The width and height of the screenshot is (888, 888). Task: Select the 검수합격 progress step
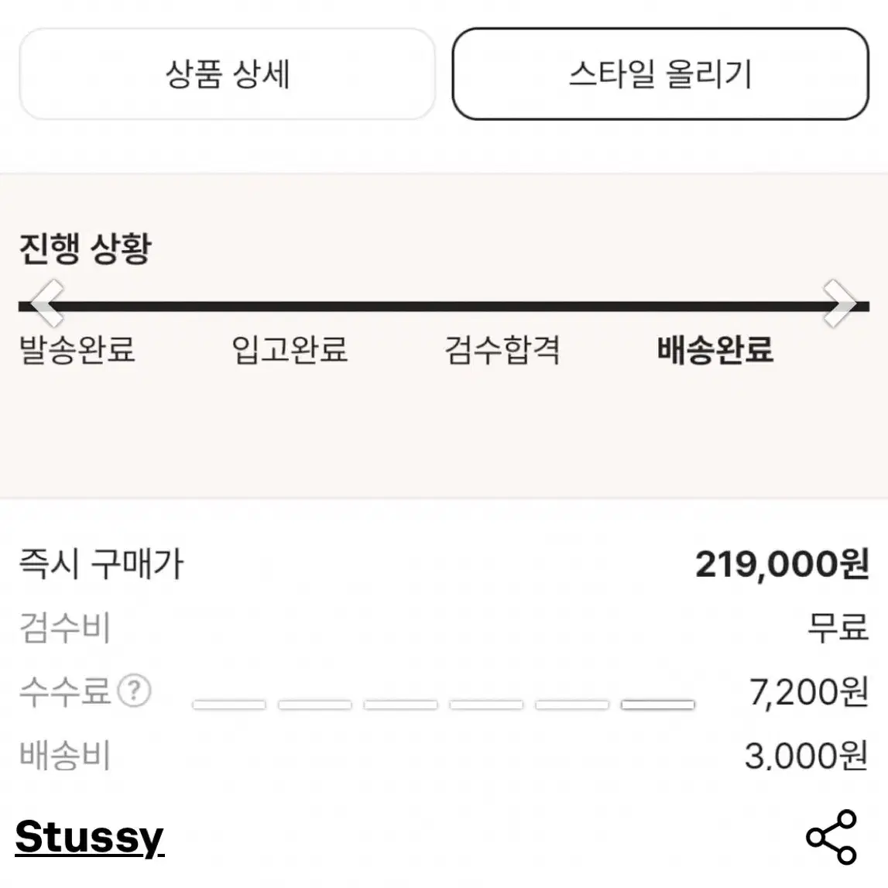pos(502,349)
